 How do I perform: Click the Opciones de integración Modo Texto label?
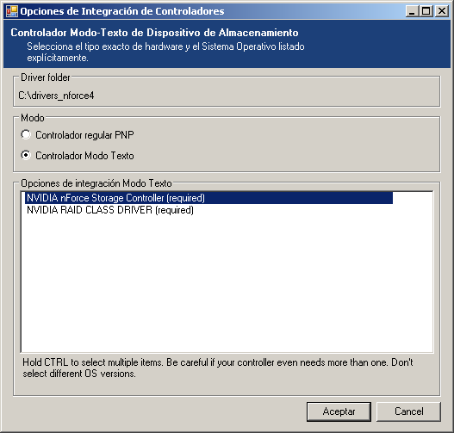(96, 183)
